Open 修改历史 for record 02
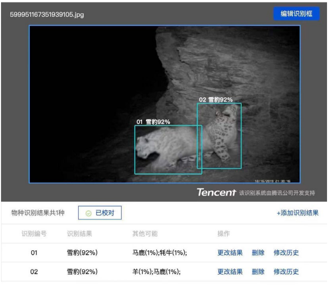The height and width of the screenshot is (286, 329). (286, 272)
